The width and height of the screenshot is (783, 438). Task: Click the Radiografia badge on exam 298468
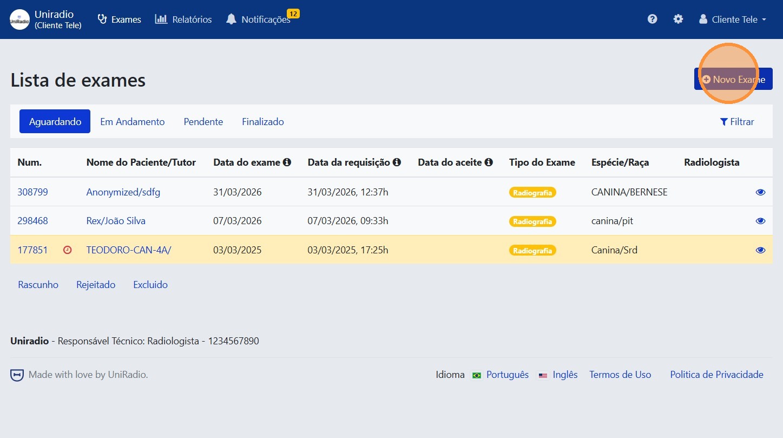tap(532, 221)
